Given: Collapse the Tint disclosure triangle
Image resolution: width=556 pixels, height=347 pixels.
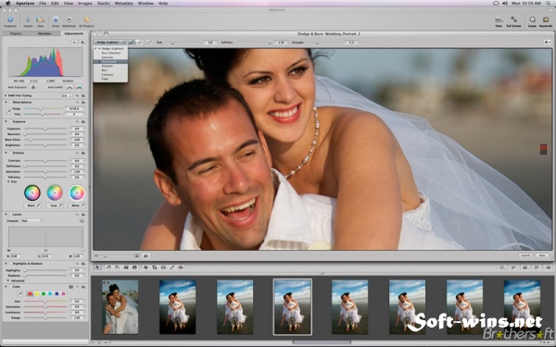Looking at the screenshot, I should [x=8, y=181].
